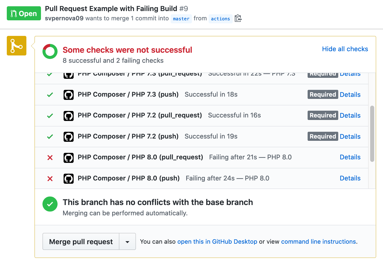View command line instructions link
Viewport: 383px width, 264px height.
pyautogui.click(x=318, y=242)
